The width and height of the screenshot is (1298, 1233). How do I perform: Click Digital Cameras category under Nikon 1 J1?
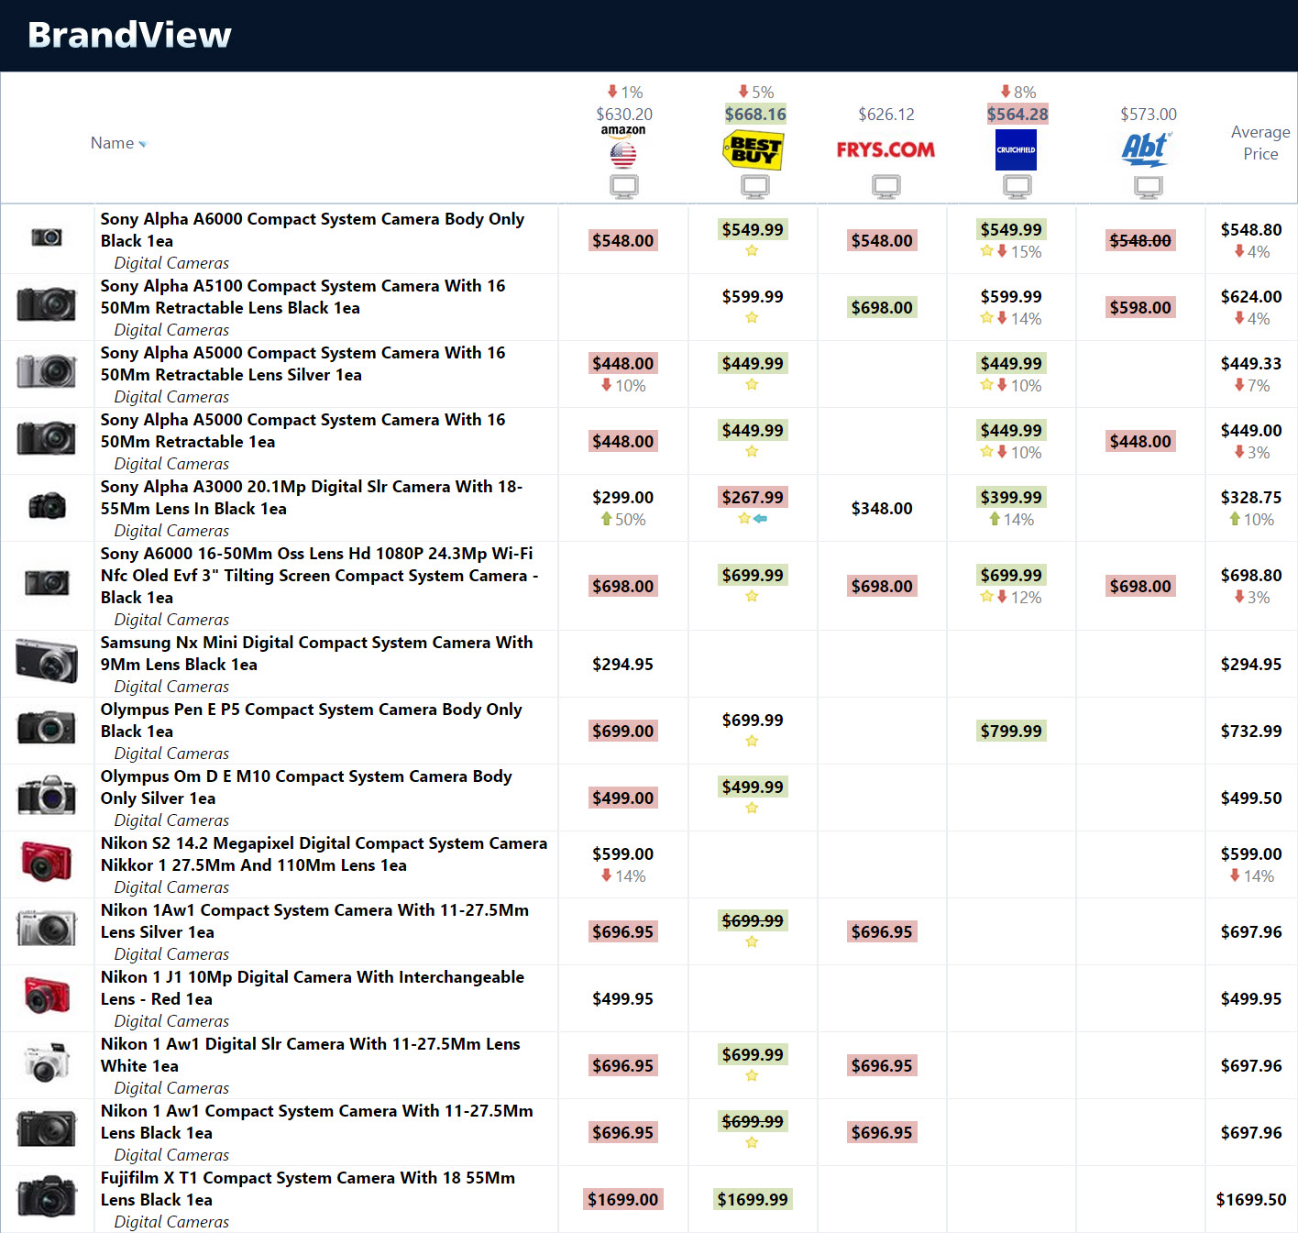pos(171,1020)
